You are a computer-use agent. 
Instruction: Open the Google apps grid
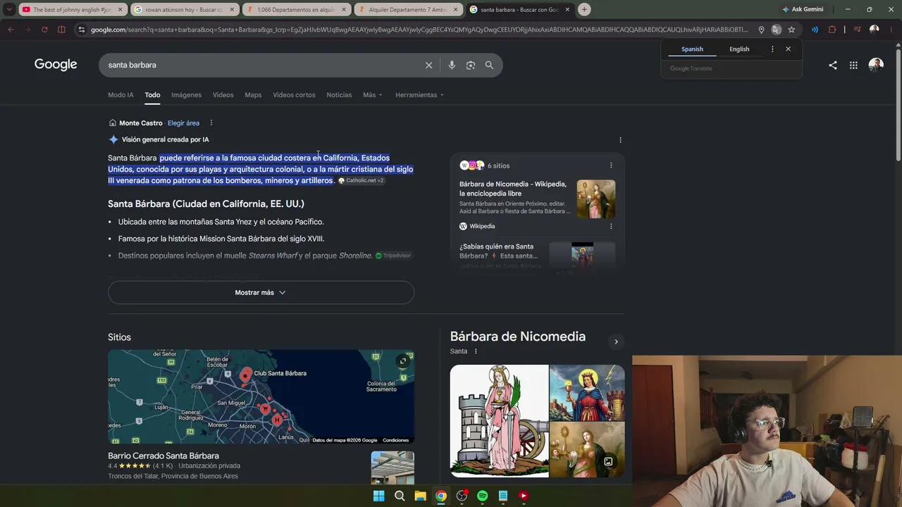pyautogui.click(x=853, y=65)
